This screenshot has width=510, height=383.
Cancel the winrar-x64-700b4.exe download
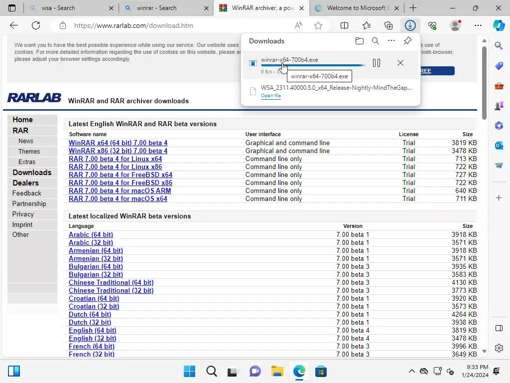pos(400,63)
